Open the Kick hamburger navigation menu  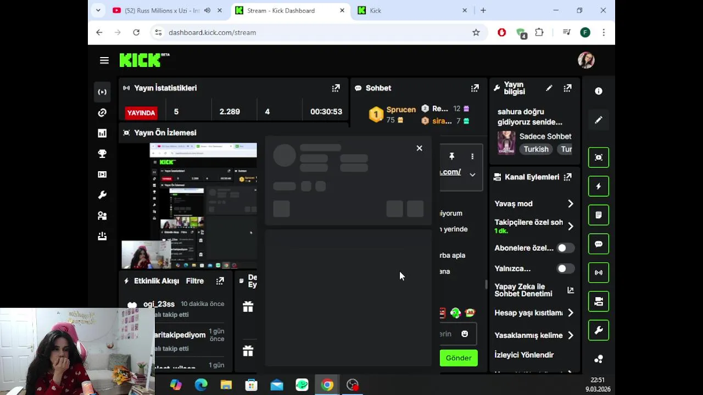(104, 60)
